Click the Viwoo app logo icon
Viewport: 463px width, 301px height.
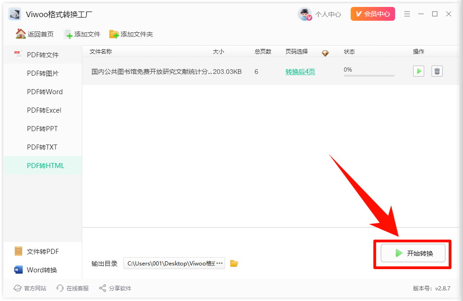[14, 14]
